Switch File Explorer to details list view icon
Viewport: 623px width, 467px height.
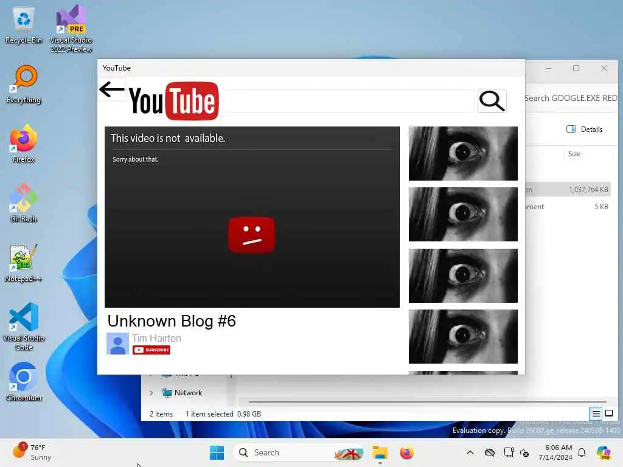(x=596, y=413)
